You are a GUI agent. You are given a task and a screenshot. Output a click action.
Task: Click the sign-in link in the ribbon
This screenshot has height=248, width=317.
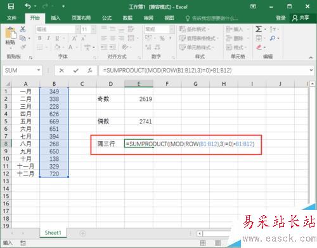click(x=281, y=18)
